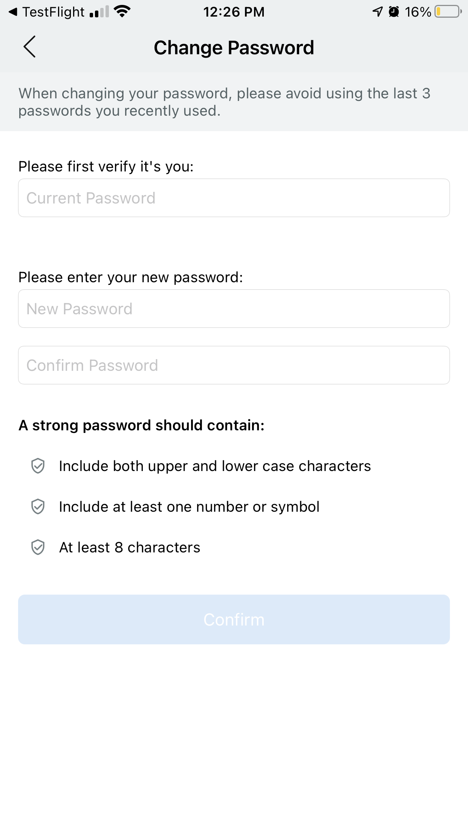Focus the New Password field

tap(234, 309)
